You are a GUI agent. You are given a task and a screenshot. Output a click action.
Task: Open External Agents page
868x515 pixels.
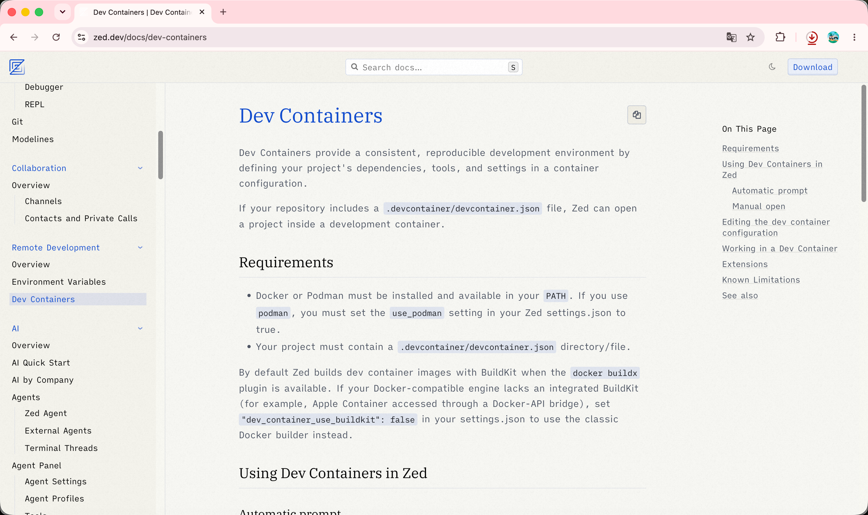tap(58, 431)
